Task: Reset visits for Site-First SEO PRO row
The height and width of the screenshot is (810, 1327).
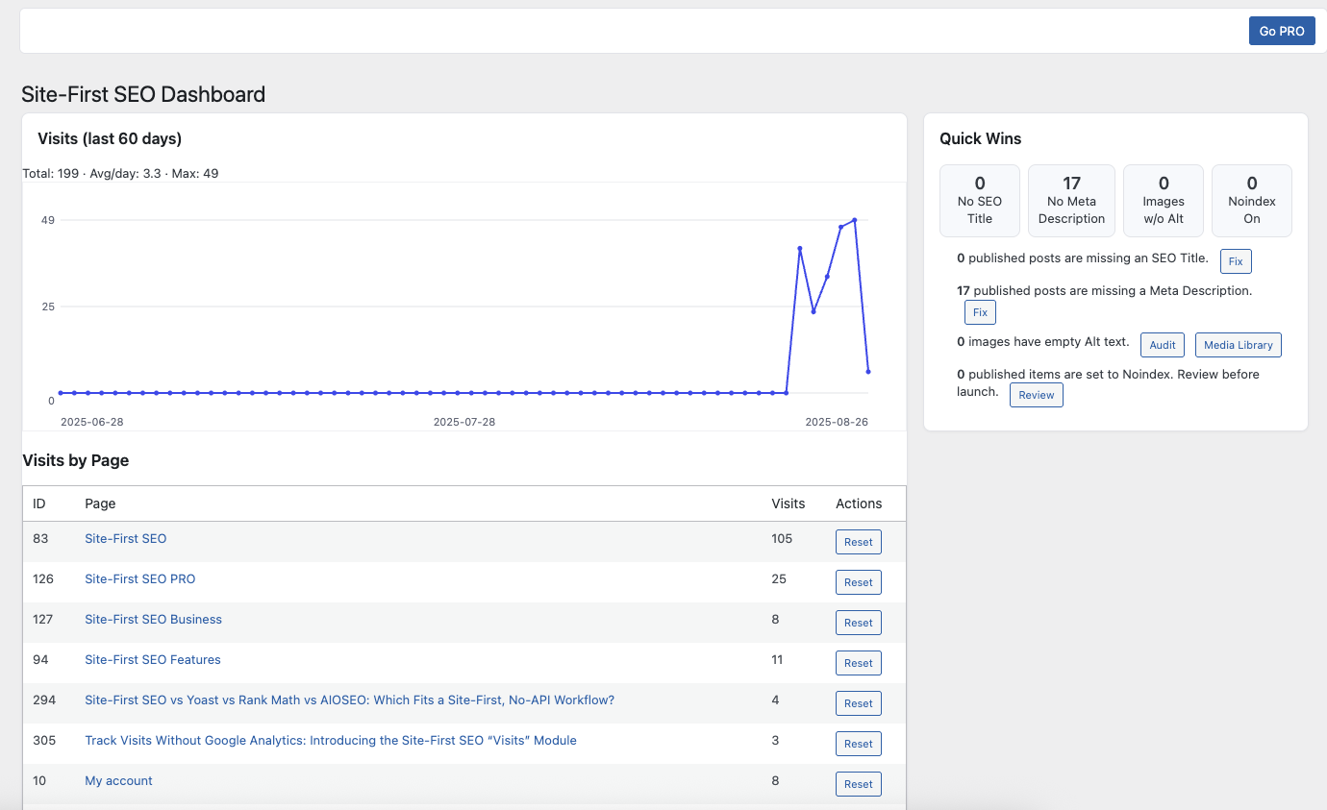Action: click(x=858, y=582)
